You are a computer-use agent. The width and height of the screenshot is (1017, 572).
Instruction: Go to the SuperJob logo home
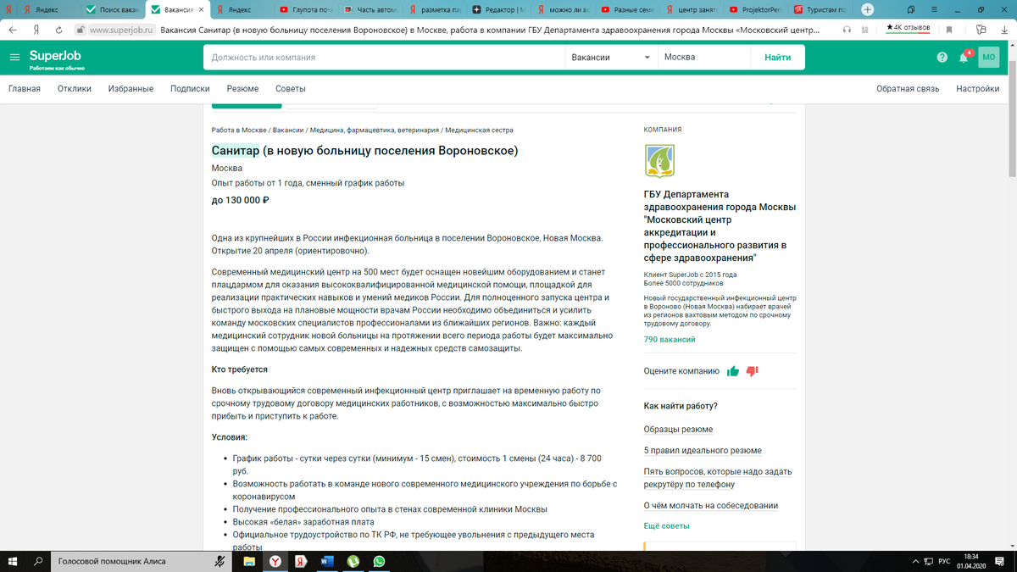pyautogui.click(x=56, y=58)
